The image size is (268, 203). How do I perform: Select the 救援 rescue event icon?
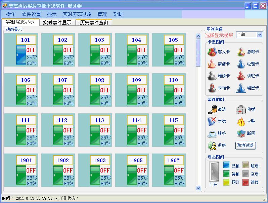click(x=241, y=109)
